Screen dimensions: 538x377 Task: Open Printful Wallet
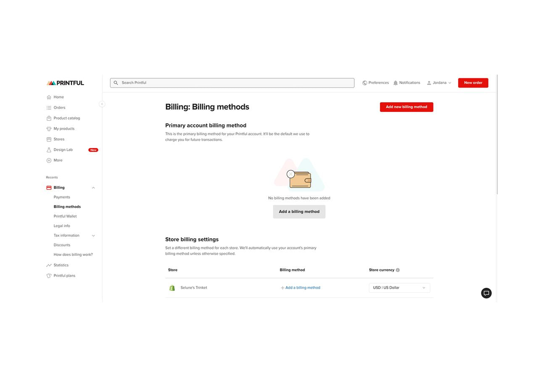click(x=65, y=216)
